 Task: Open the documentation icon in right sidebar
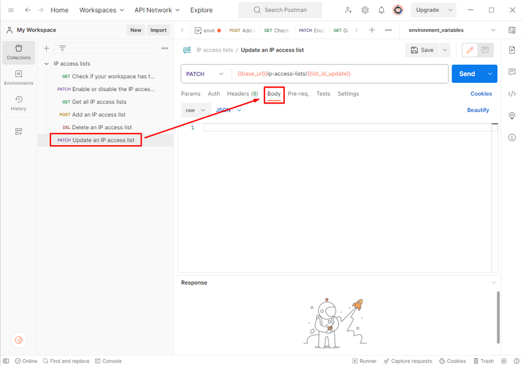coord(512,50)
